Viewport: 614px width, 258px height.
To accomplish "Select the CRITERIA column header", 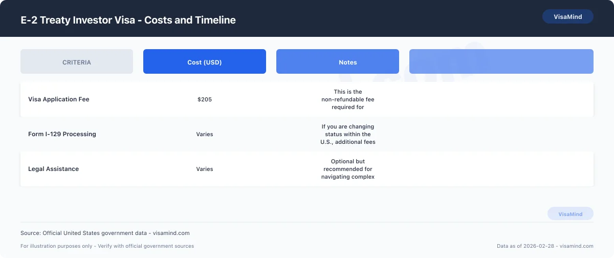I will [x=77, y=62].
